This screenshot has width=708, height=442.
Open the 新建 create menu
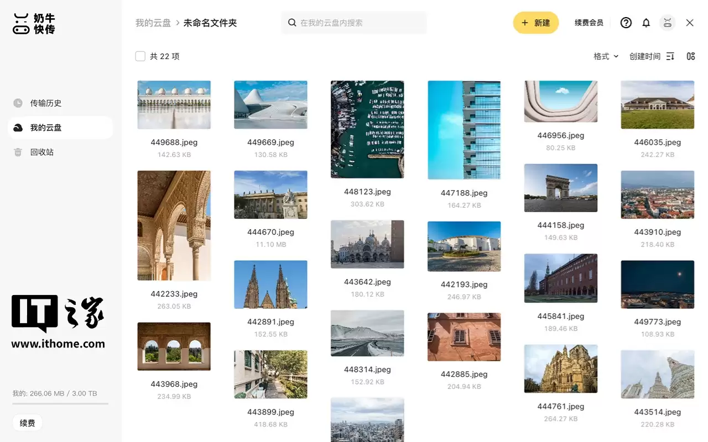point(535,23)
